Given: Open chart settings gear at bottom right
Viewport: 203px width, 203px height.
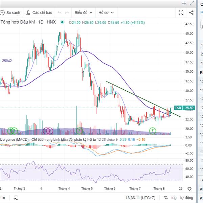Looking at the screenshot, I should tap(190, 189).
